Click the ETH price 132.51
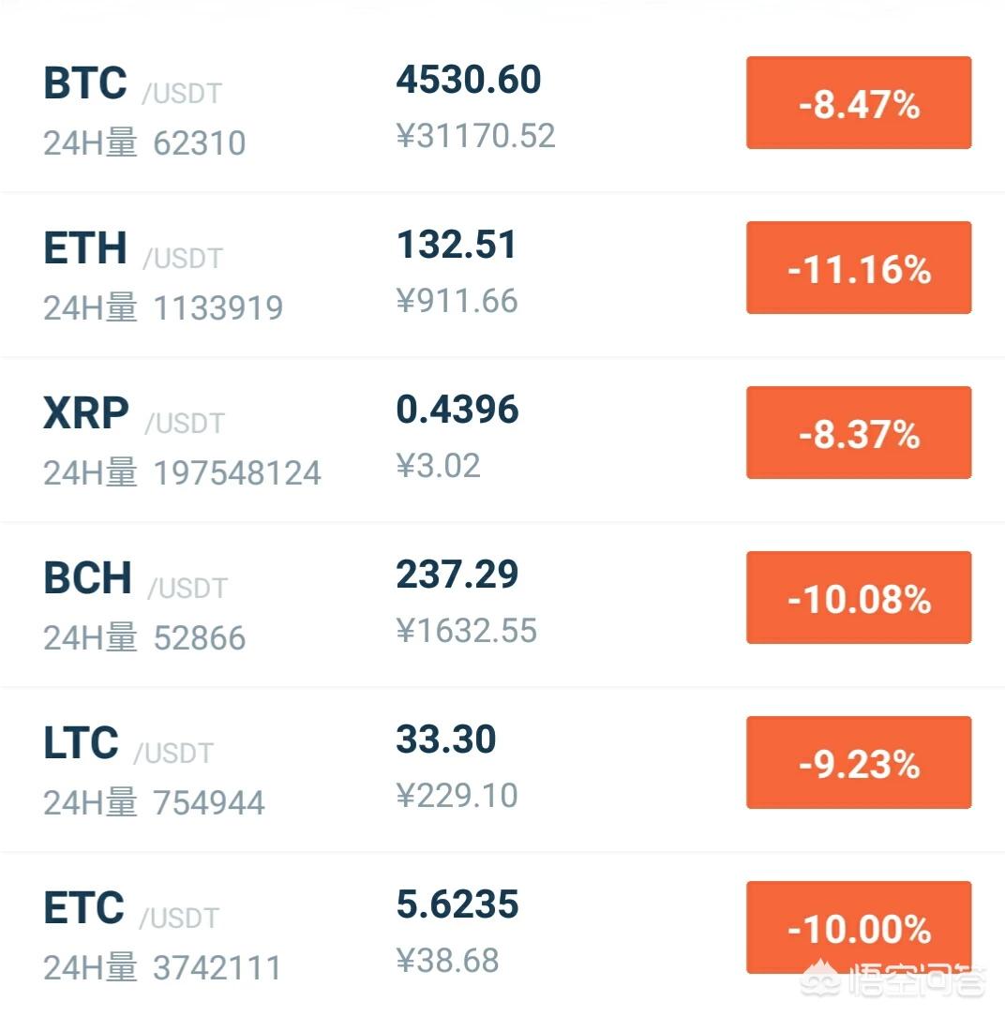Viewport: 1005px width, 1016px height. click(x=457, y=245)
